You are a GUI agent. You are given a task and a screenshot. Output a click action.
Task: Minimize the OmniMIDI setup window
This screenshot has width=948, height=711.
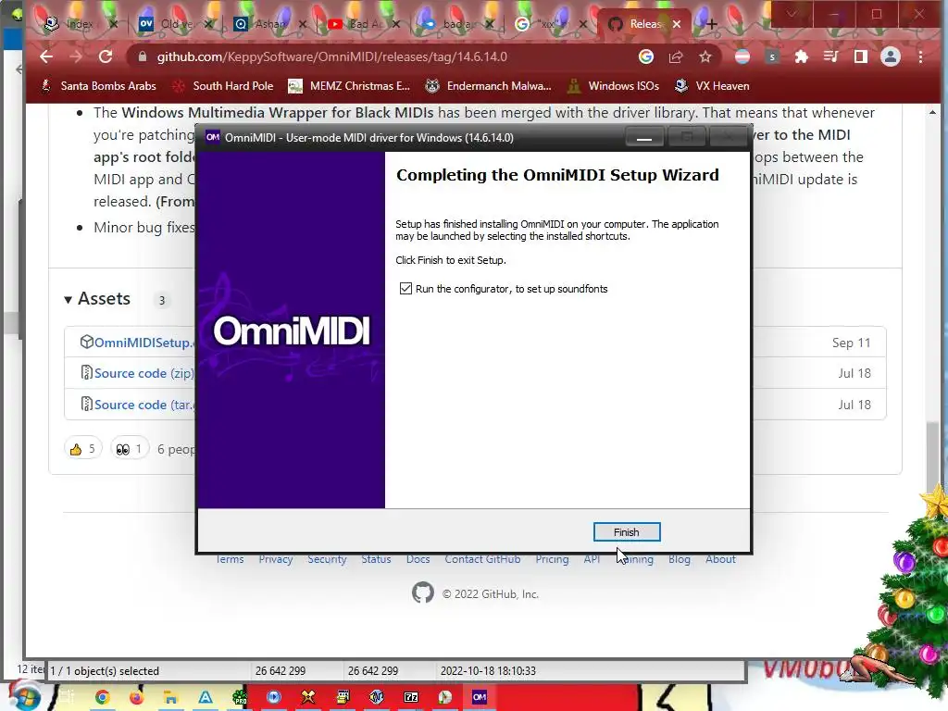(x=644, y=138)
